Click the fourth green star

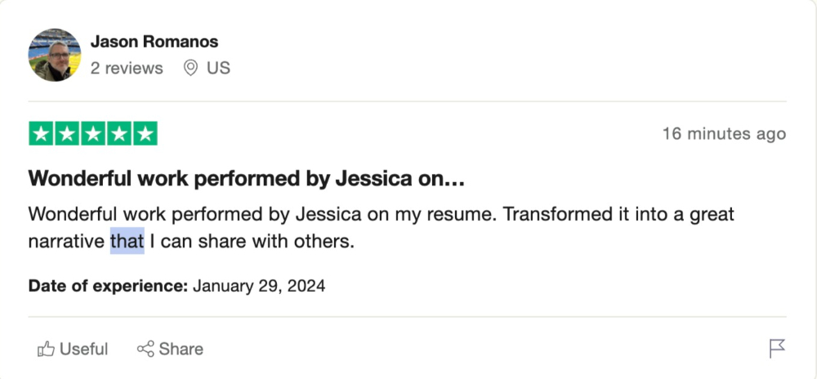(119, 134)
